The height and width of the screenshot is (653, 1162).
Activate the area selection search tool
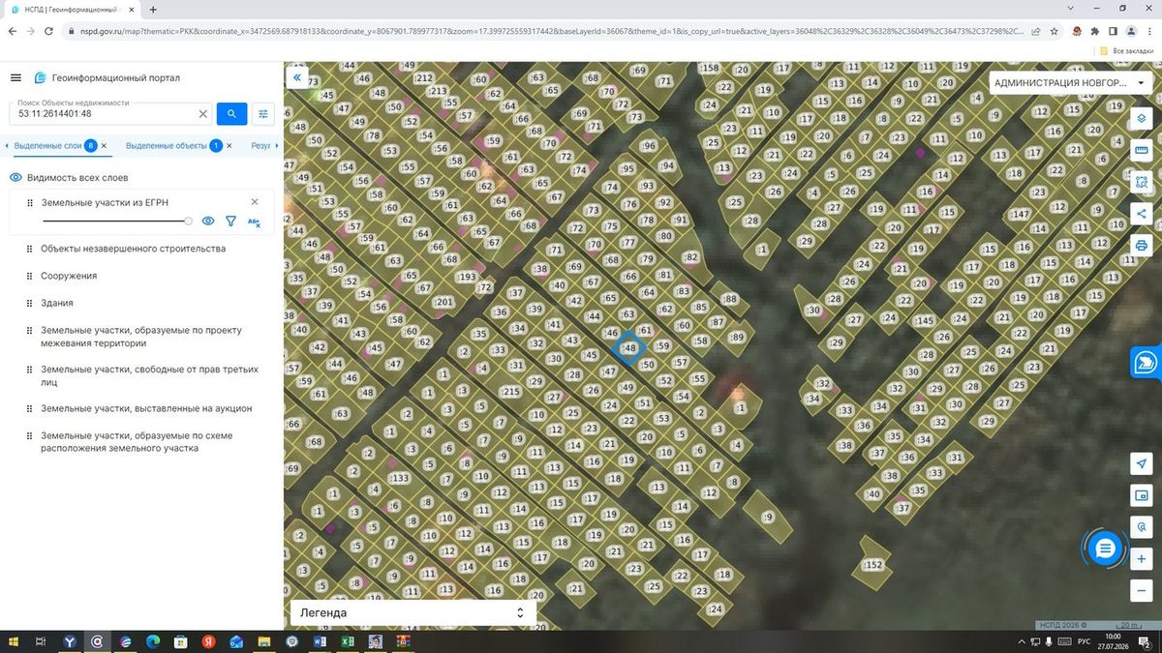click(1142, 182)
